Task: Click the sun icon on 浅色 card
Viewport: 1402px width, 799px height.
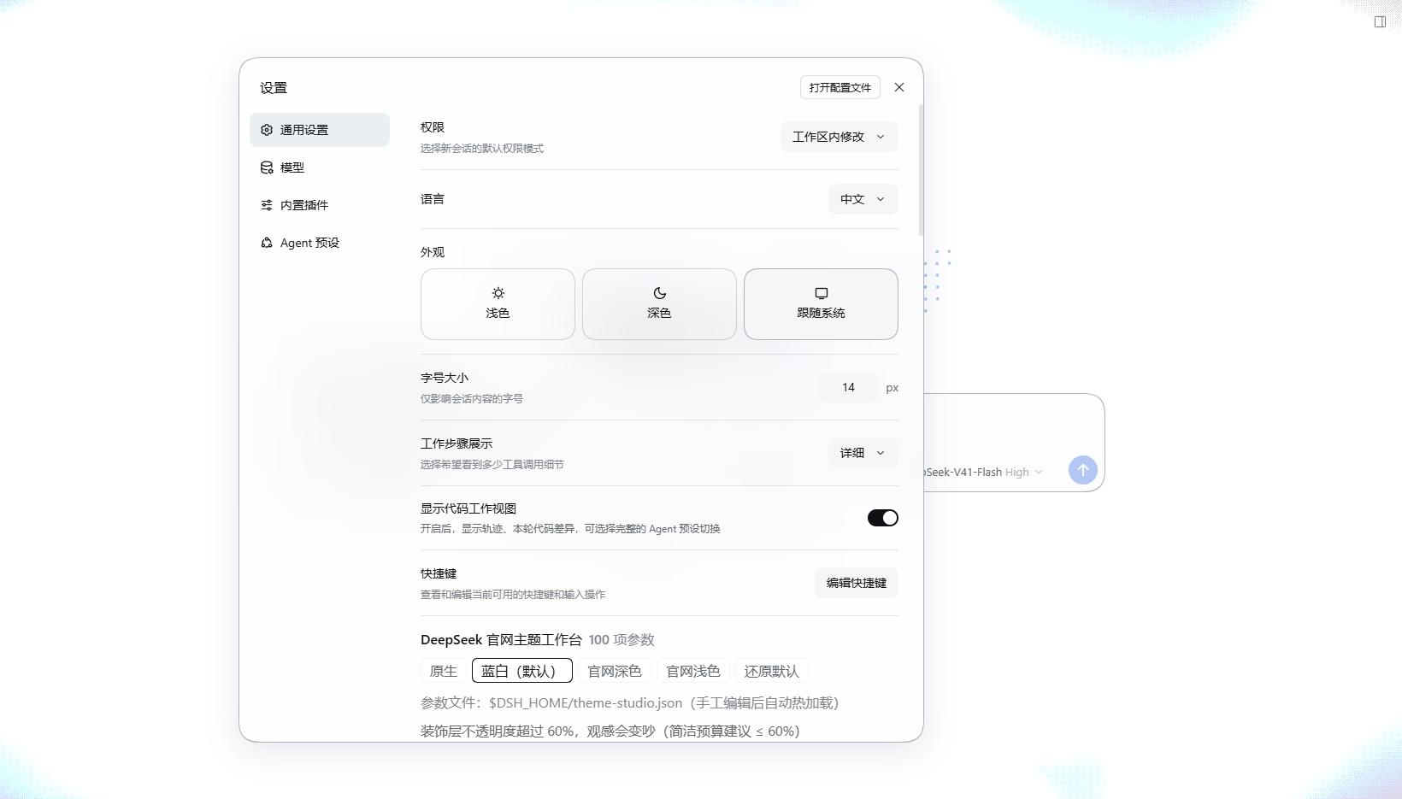Action: pyautogui.click(x=498, y=293)
